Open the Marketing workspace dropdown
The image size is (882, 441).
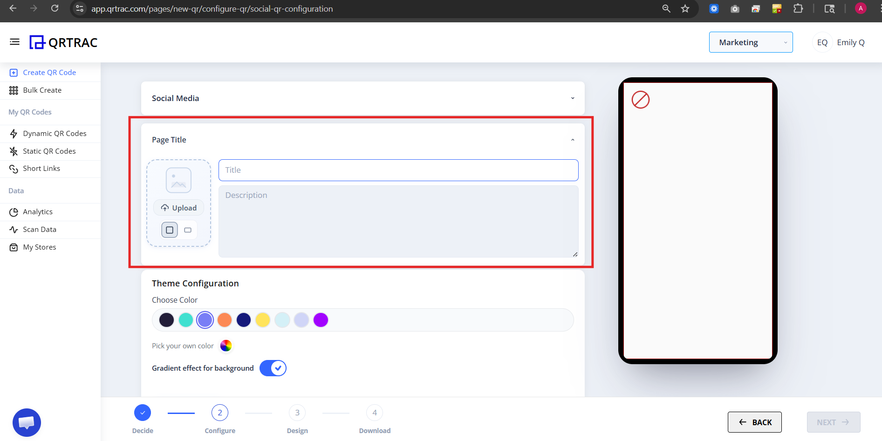751,42
